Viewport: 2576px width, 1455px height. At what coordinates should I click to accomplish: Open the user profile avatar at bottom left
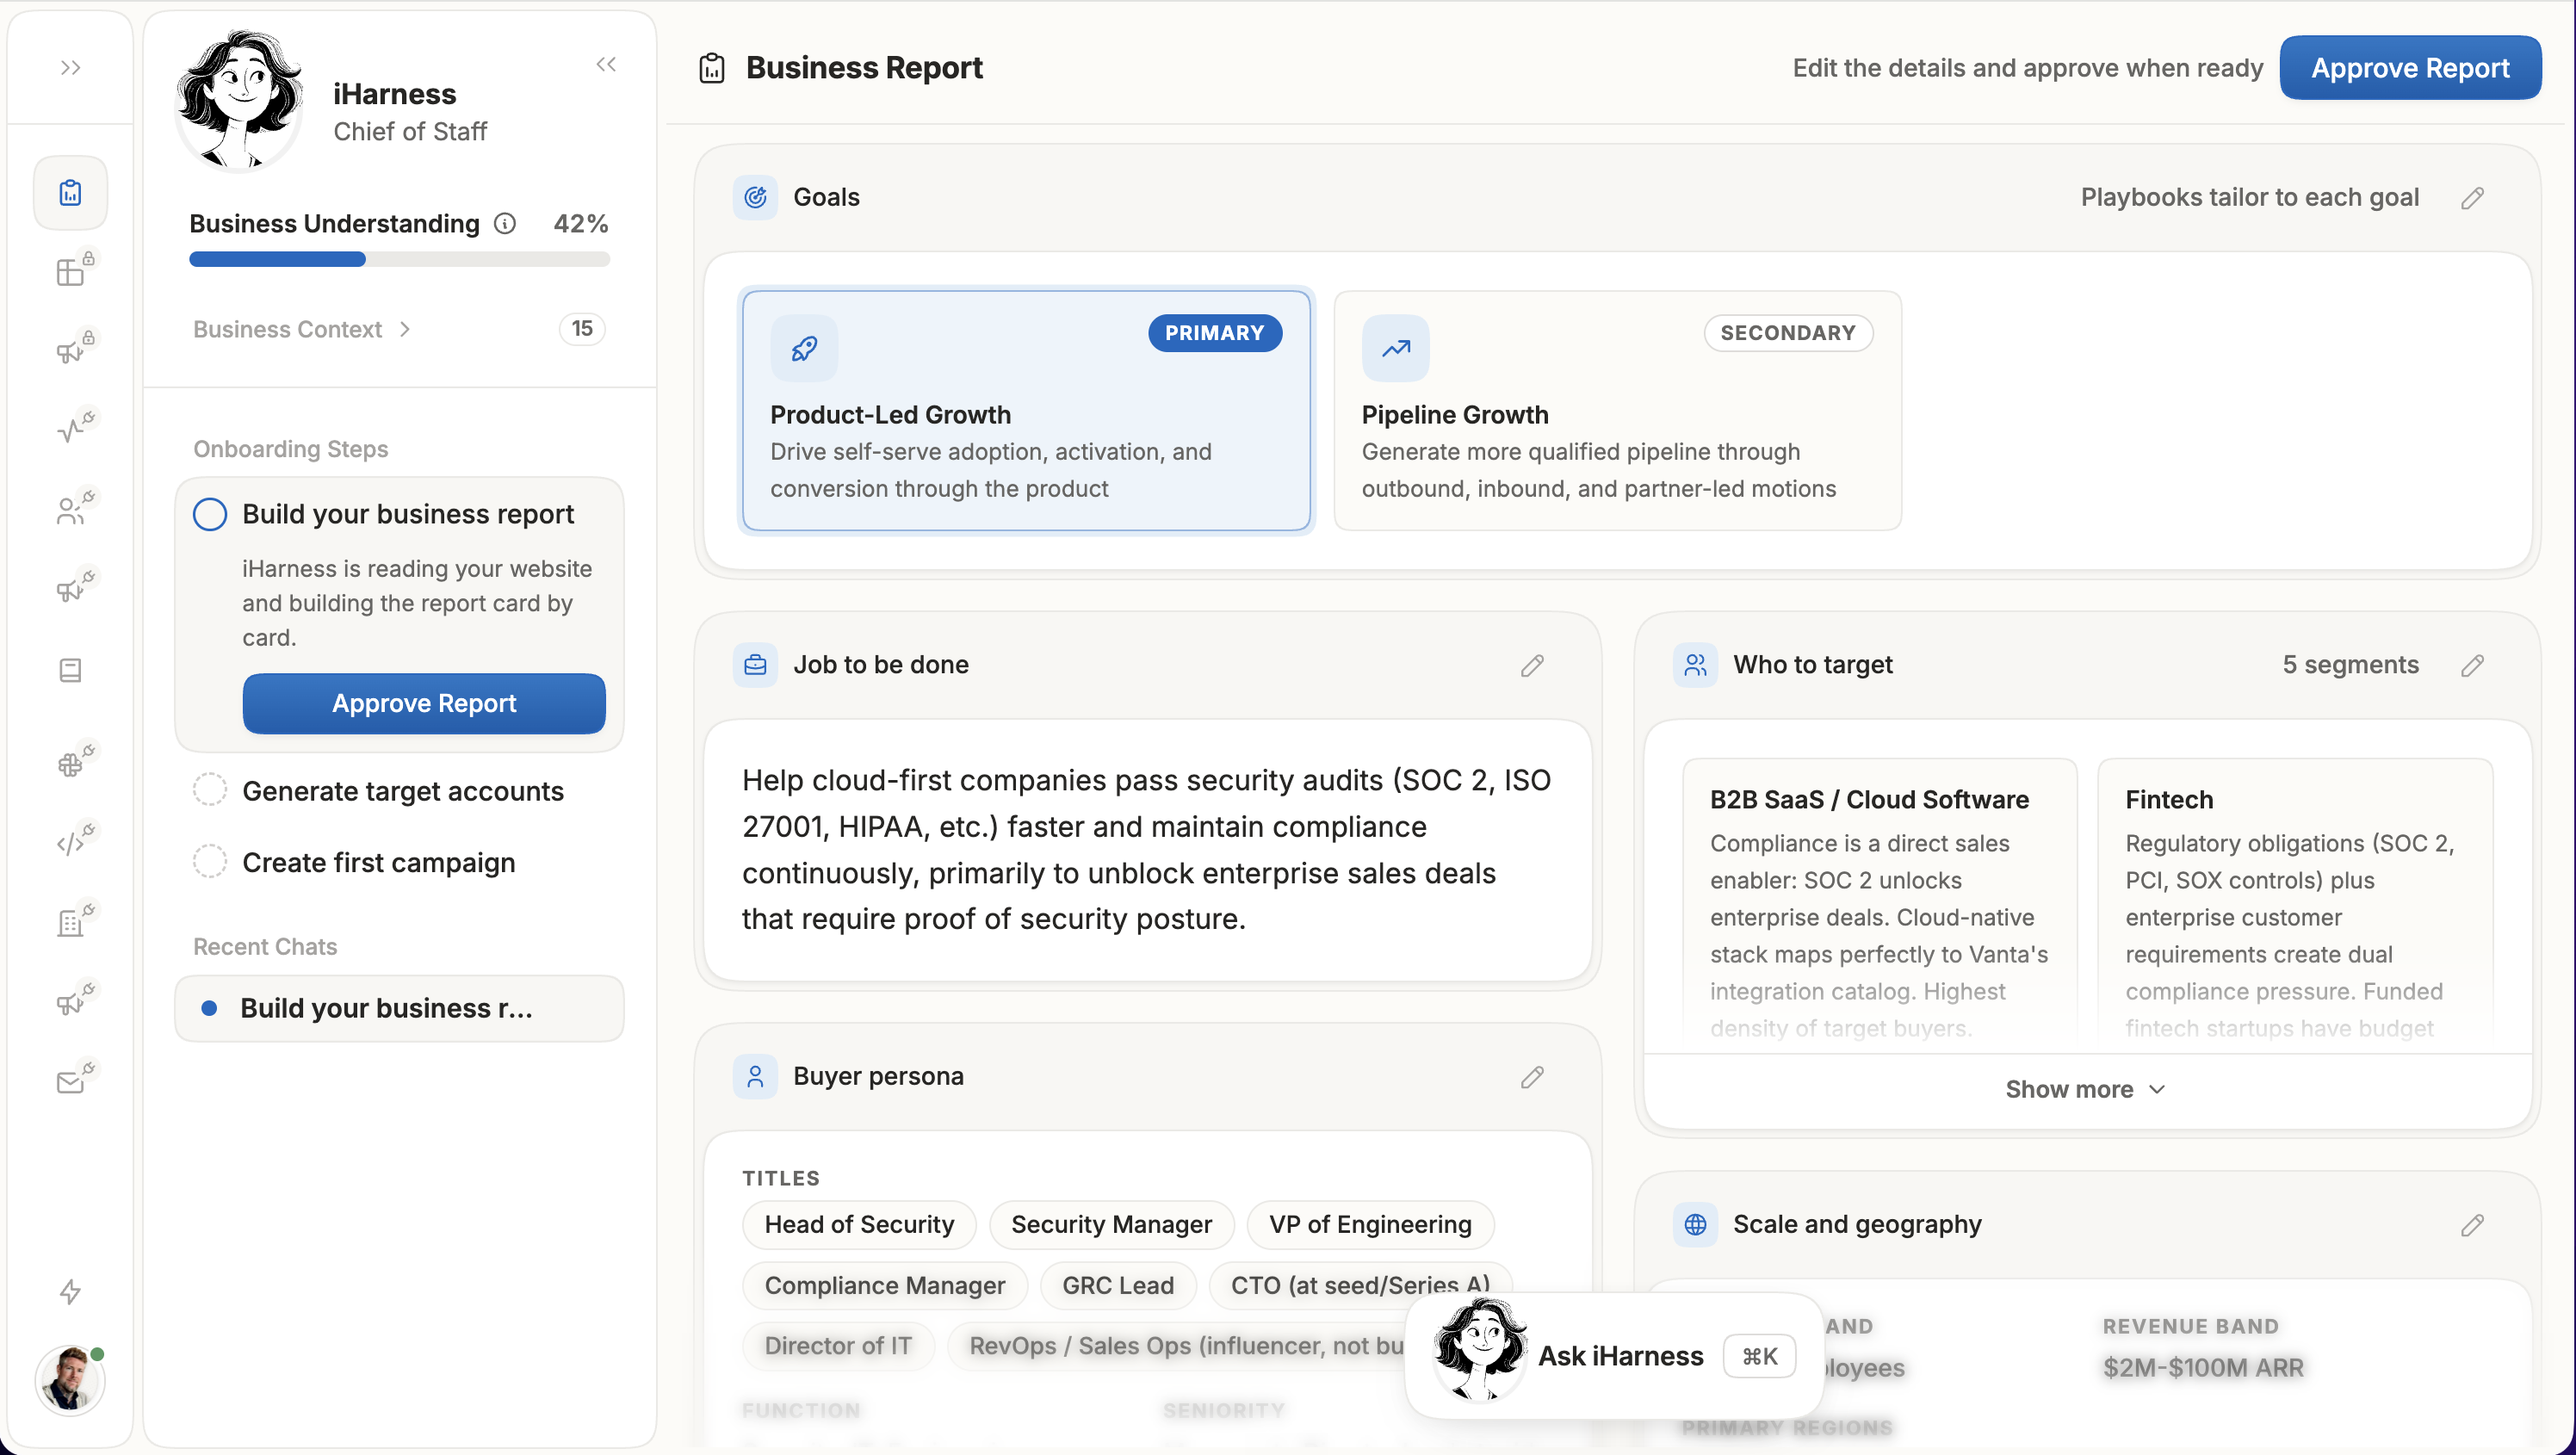[69, 1380]
